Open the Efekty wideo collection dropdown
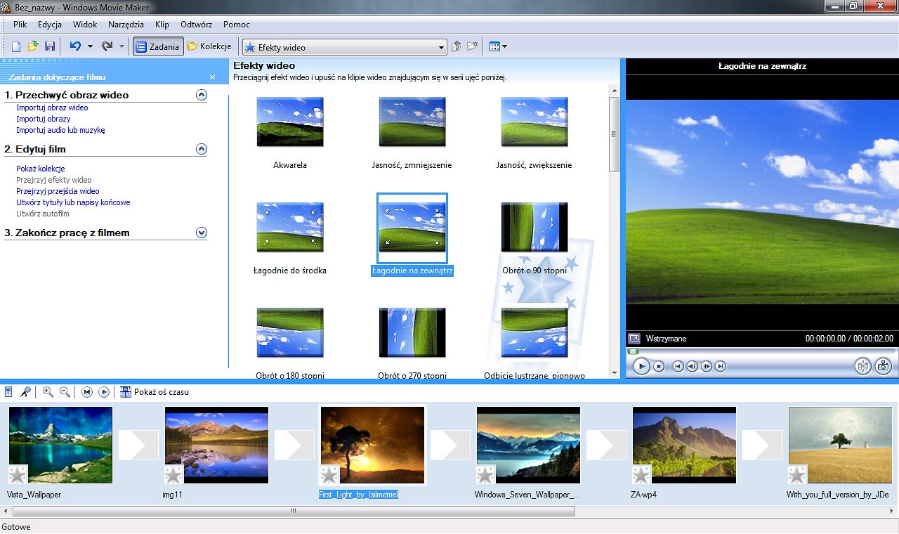Image resolution: width=899 pixels, height=534 pixels. point(442,48)
